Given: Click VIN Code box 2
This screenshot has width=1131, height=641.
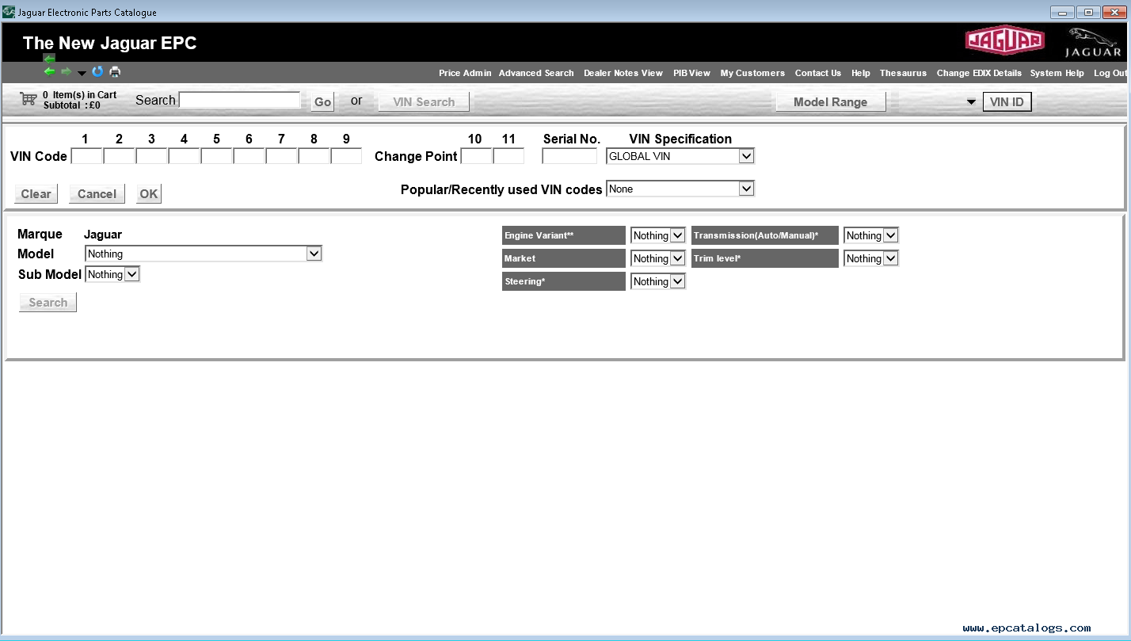Looking at the screenshot, I should [x=120, y=156].
